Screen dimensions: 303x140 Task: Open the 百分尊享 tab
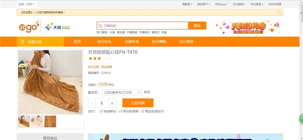coord(186,42)
